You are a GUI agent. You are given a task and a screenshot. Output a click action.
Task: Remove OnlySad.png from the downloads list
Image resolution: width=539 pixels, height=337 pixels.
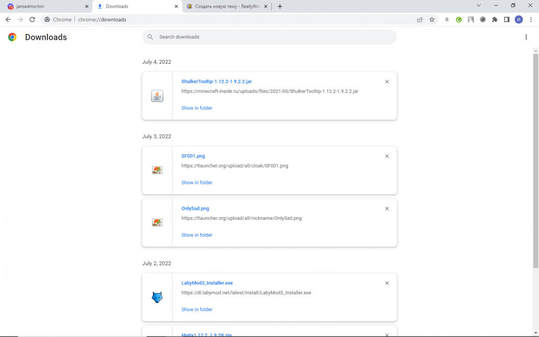tap(386, 209)
